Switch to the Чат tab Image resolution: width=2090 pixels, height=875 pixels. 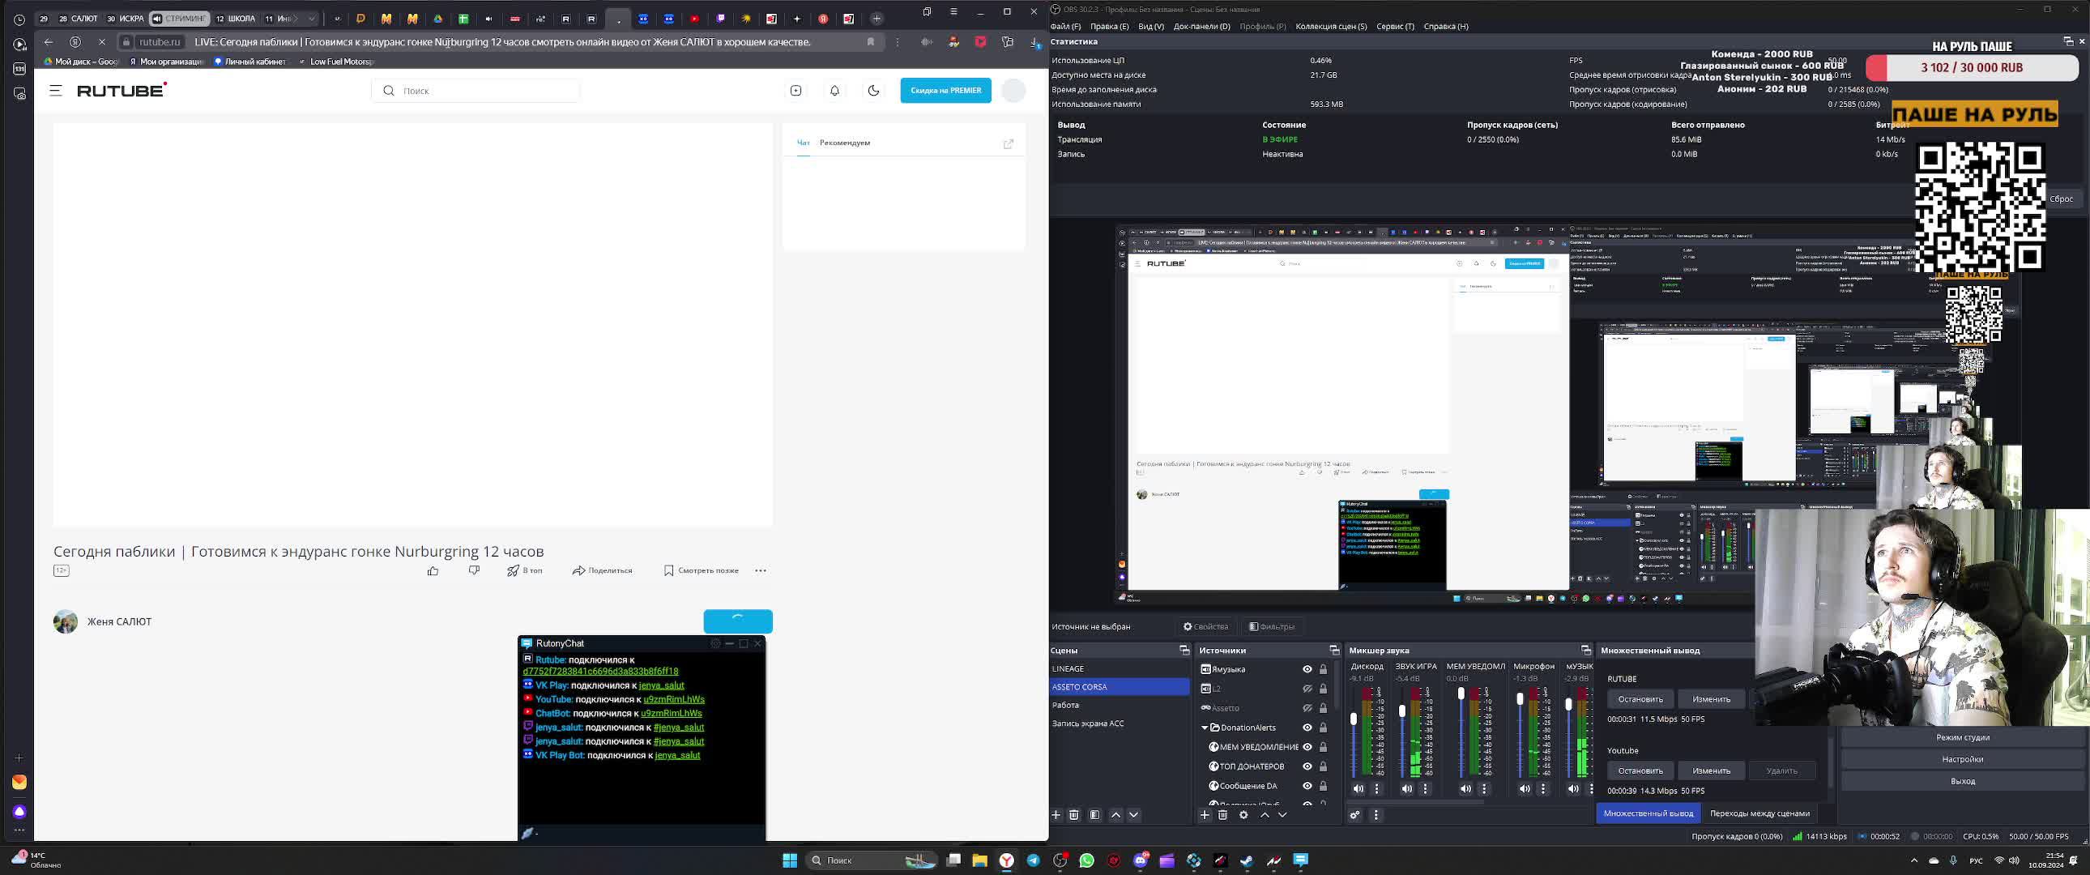[804, 143]
